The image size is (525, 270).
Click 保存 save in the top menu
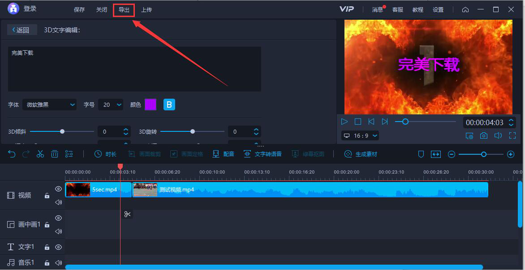click(x=79, y=9)
